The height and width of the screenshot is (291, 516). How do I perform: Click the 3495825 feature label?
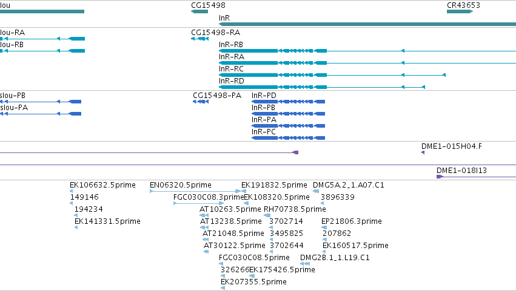coord(286,234)
